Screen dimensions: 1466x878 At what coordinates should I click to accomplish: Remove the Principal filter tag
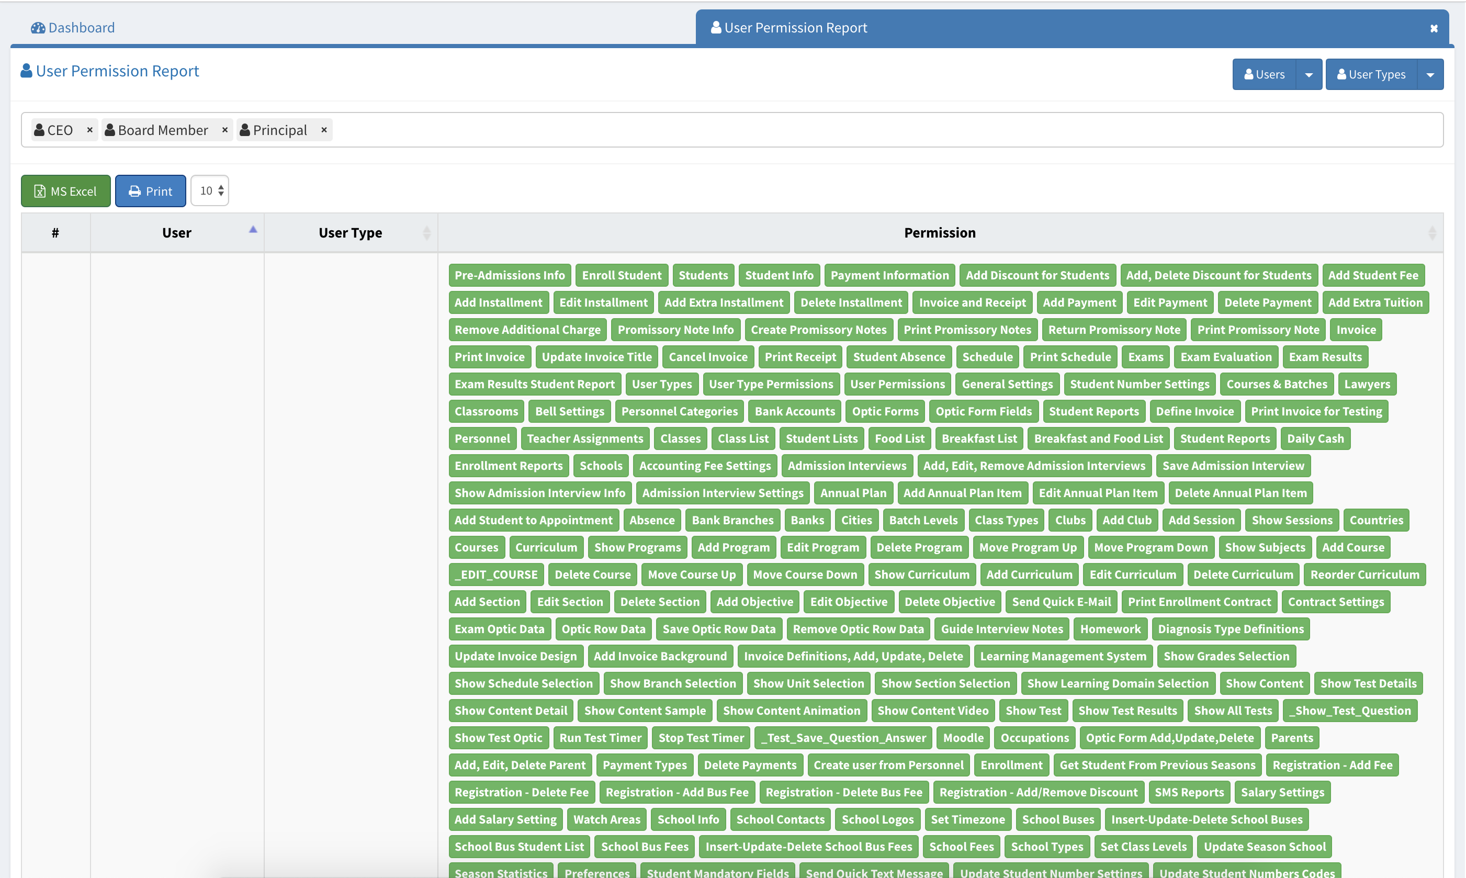pyautogui.click(x=324, y=130)
